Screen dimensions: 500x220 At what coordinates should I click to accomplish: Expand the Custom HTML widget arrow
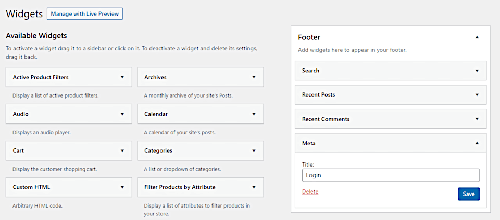tap(122, 187)
